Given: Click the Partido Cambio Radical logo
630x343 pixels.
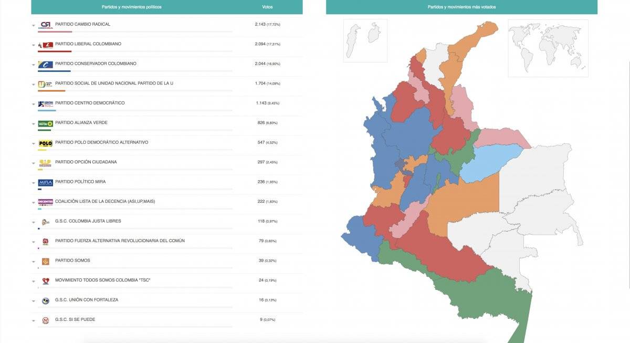Looking at the screenshot, I should click(46, 25).
